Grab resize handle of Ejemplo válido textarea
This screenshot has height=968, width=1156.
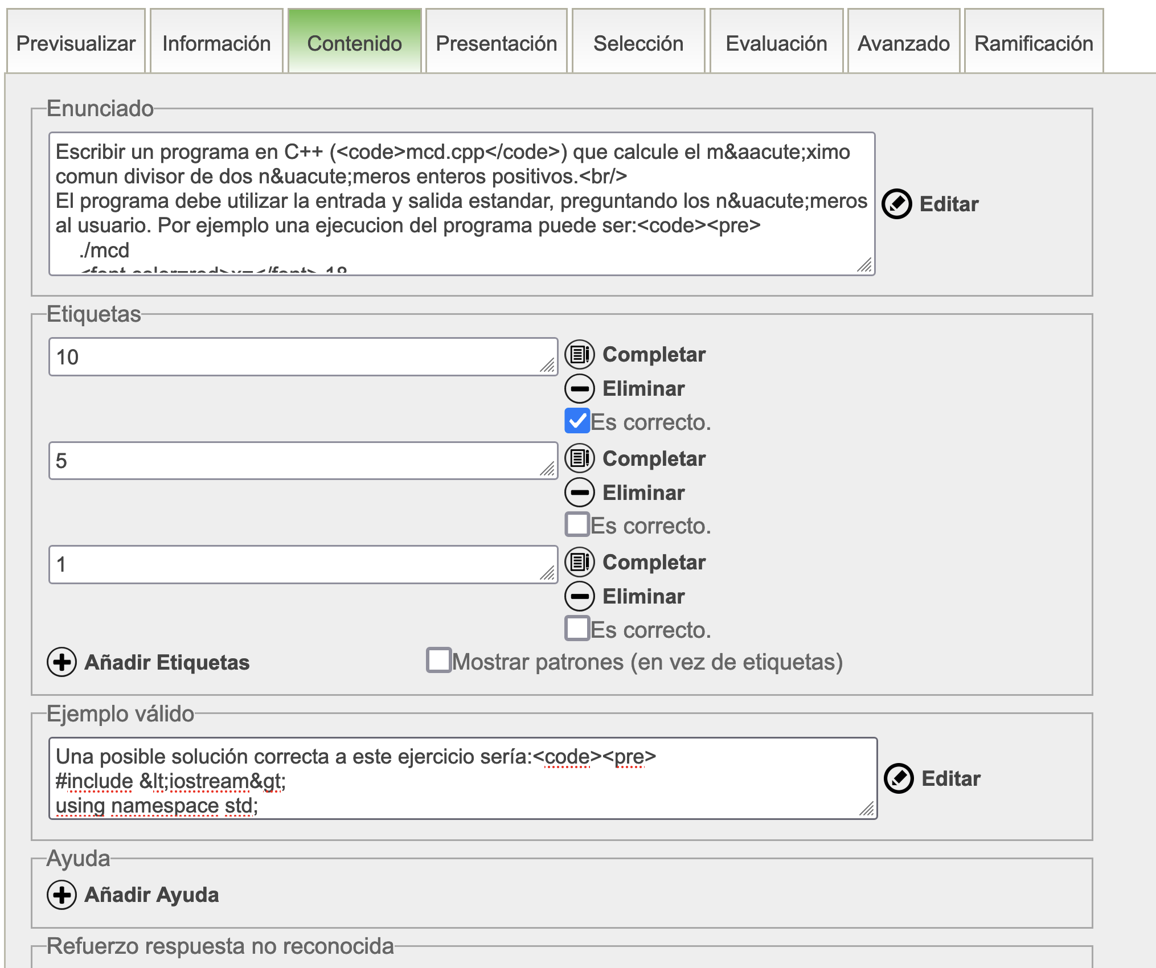867,809
